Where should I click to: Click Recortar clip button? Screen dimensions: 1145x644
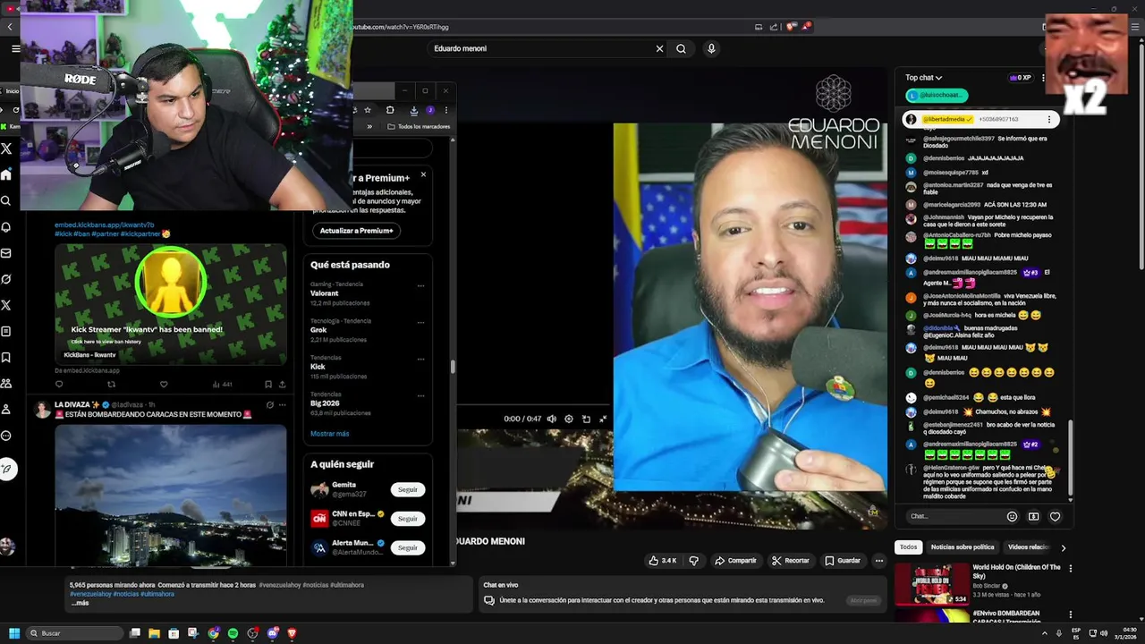click(x=790, y=561)
